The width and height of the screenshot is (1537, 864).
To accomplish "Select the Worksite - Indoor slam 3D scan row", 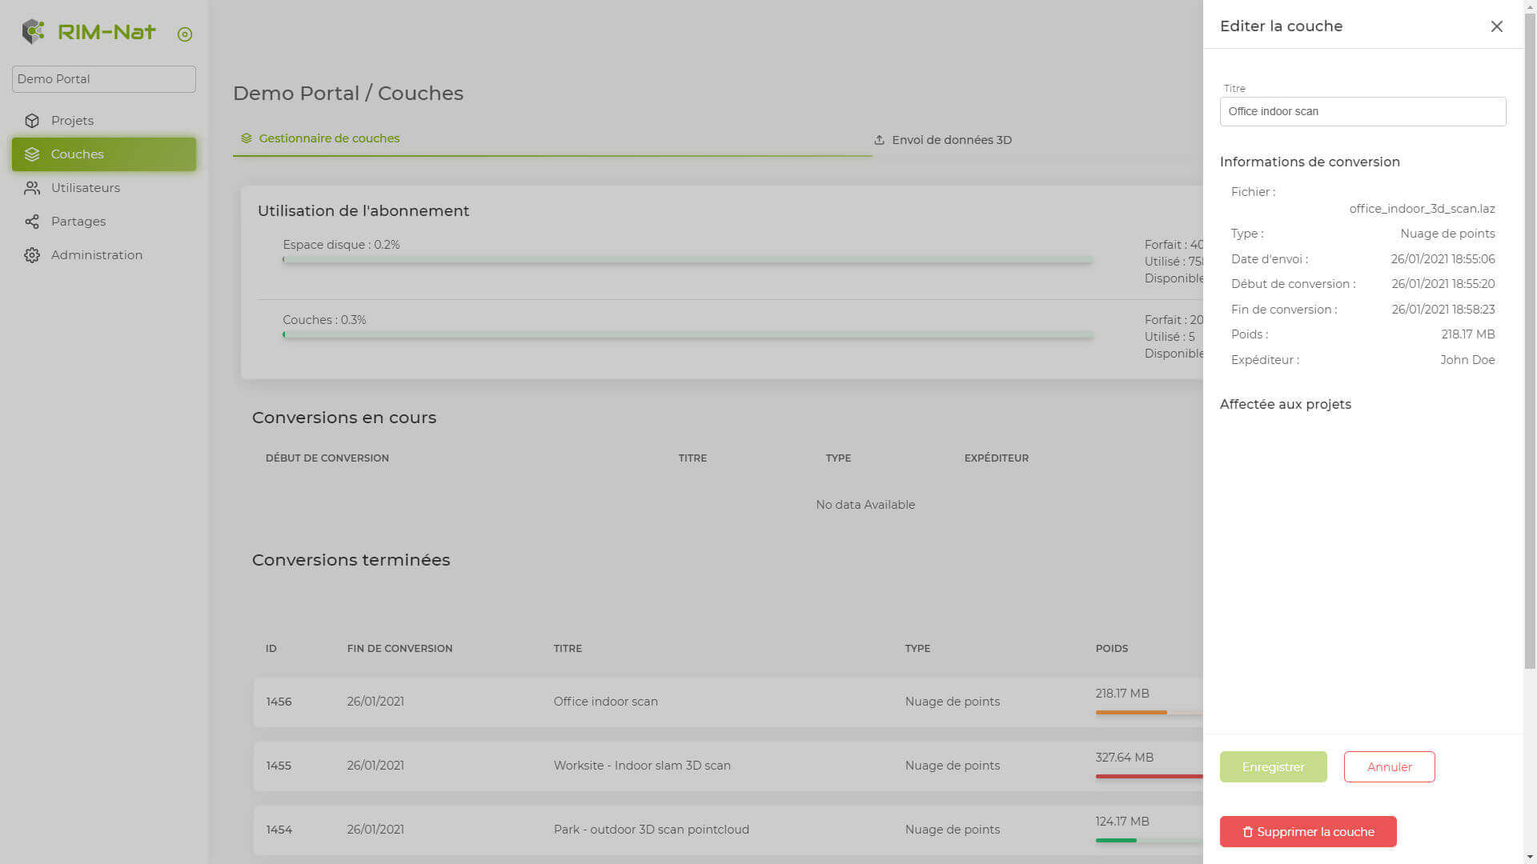I will coord(641,766).
